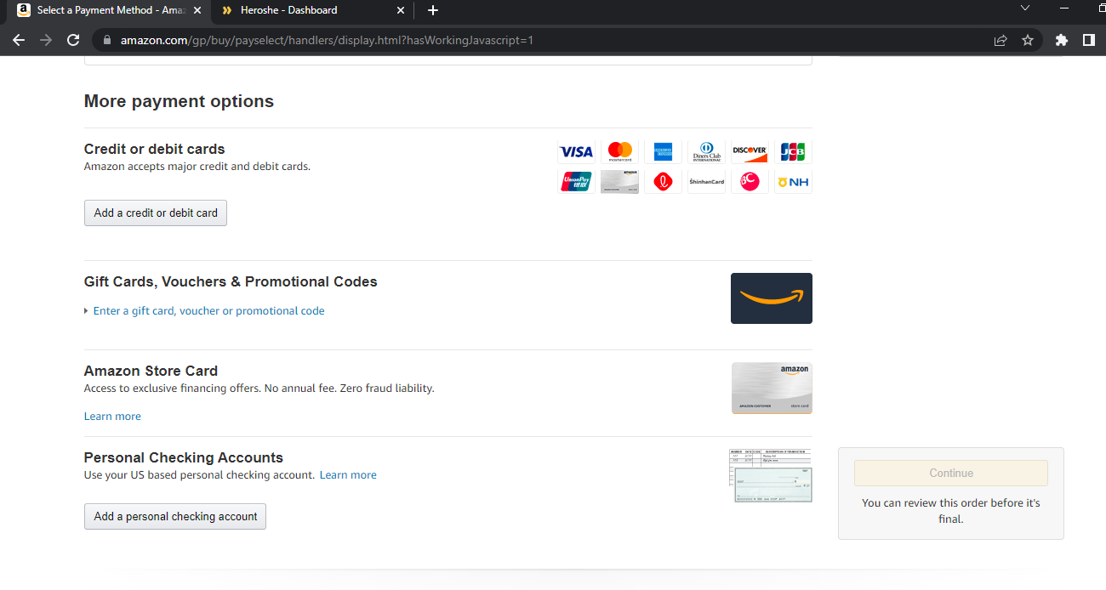Viewport: 1106px width, 590px height.
Task: Open the tab search chevron
Action: tap(1025, 9)
